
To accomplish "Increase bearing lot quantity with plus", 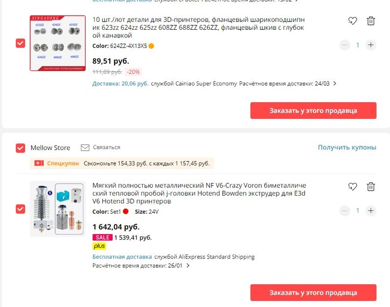I will click(x=371, y=45).
